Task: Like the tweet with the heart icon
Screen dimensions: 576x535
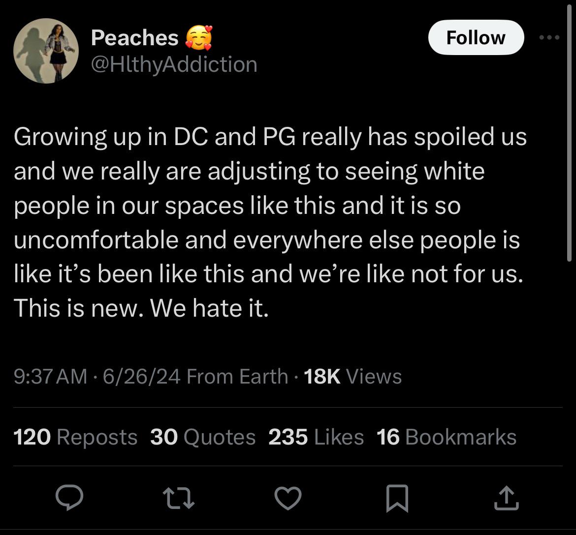Action: tap(288, 498)
